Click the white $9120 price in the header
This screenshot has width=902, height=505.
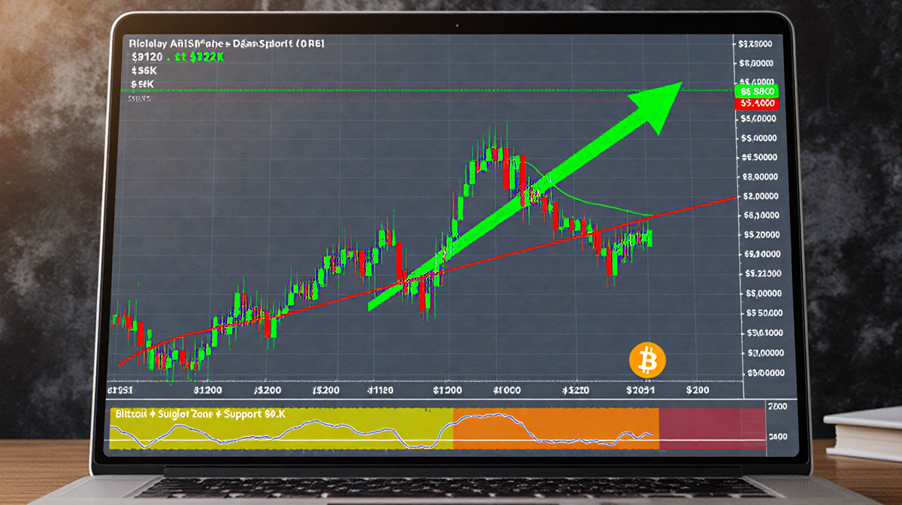(x=147, y=57)
